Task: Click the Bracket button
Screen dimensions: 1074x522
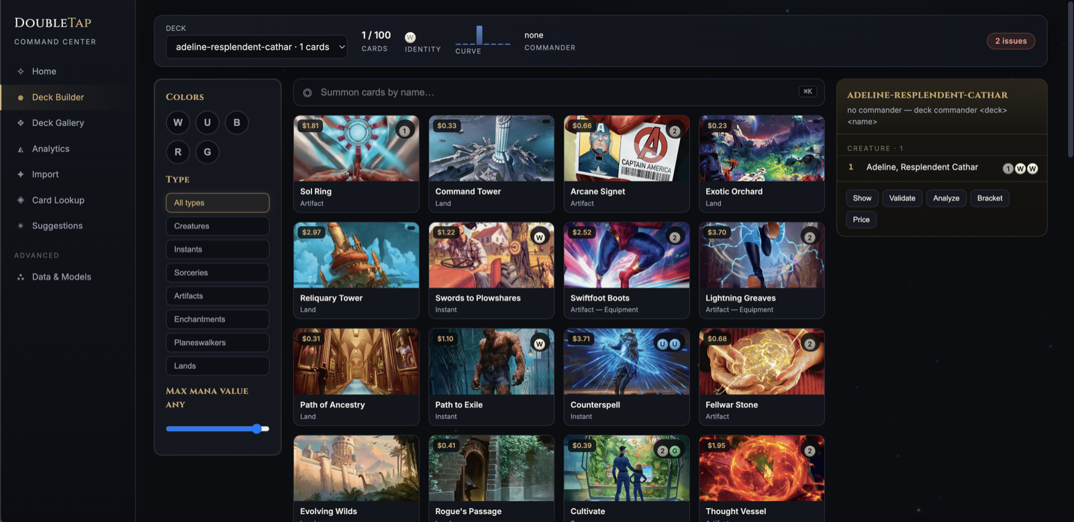Action: 990,198
